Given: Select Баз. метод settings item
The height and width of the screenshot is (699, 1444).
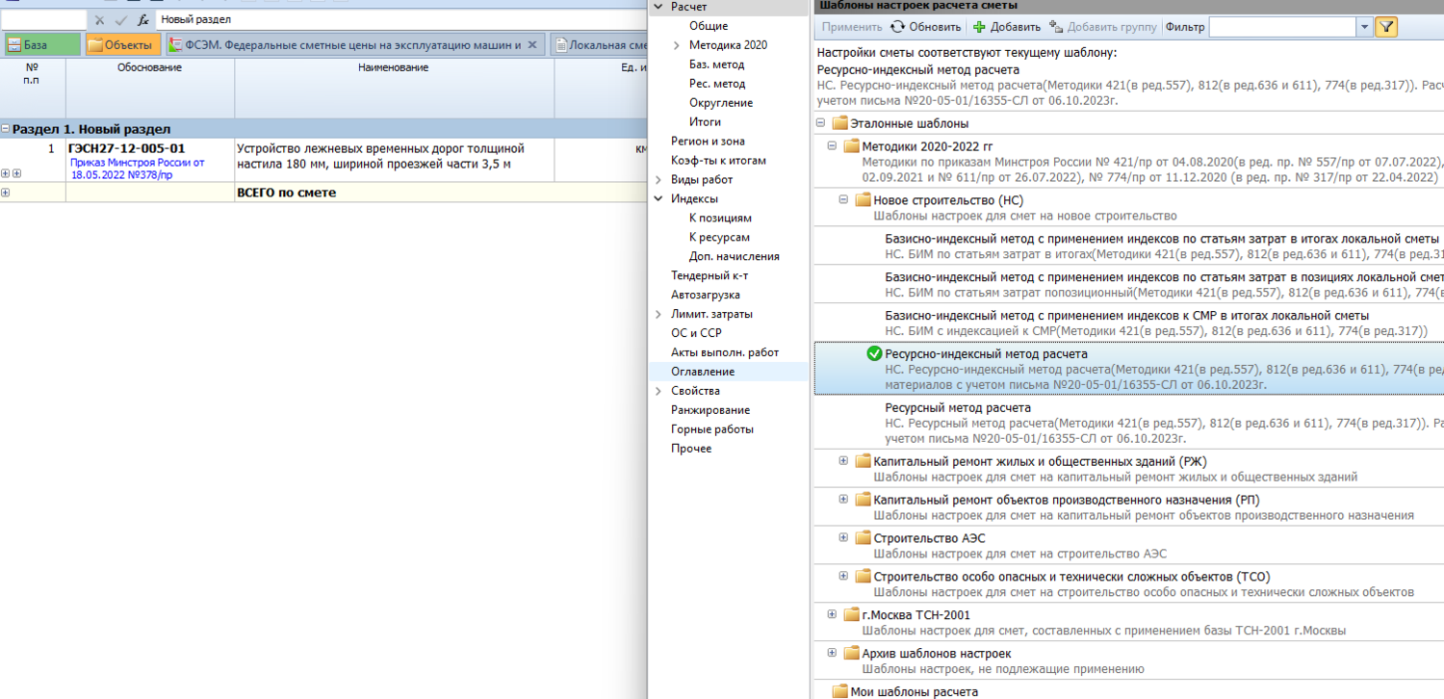Looking at the screenshot, I should pos(716,65).
